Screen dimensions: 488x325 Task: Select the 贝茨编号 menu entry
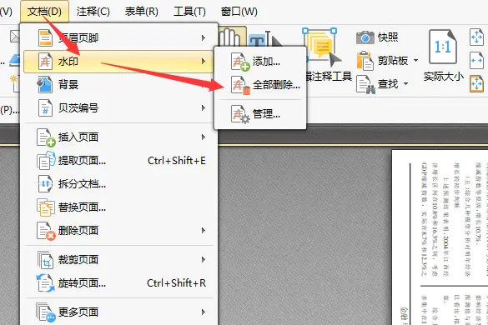(118, 108)
